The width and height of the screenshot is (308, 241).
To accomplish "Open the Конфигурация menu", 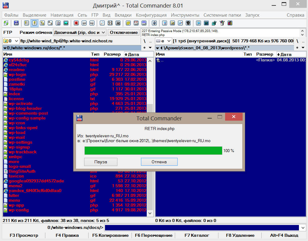I will [x=151, y=15].
